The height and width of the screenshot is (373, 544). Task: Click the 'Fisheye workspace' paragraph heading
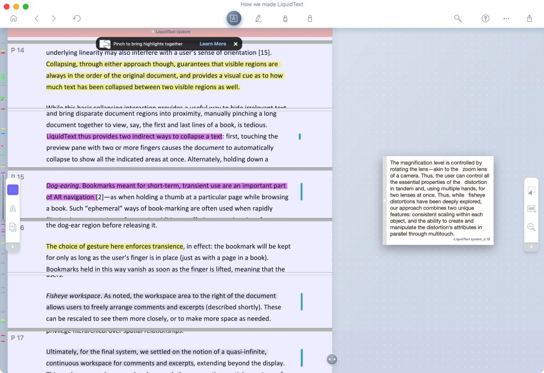coord(73,296)
